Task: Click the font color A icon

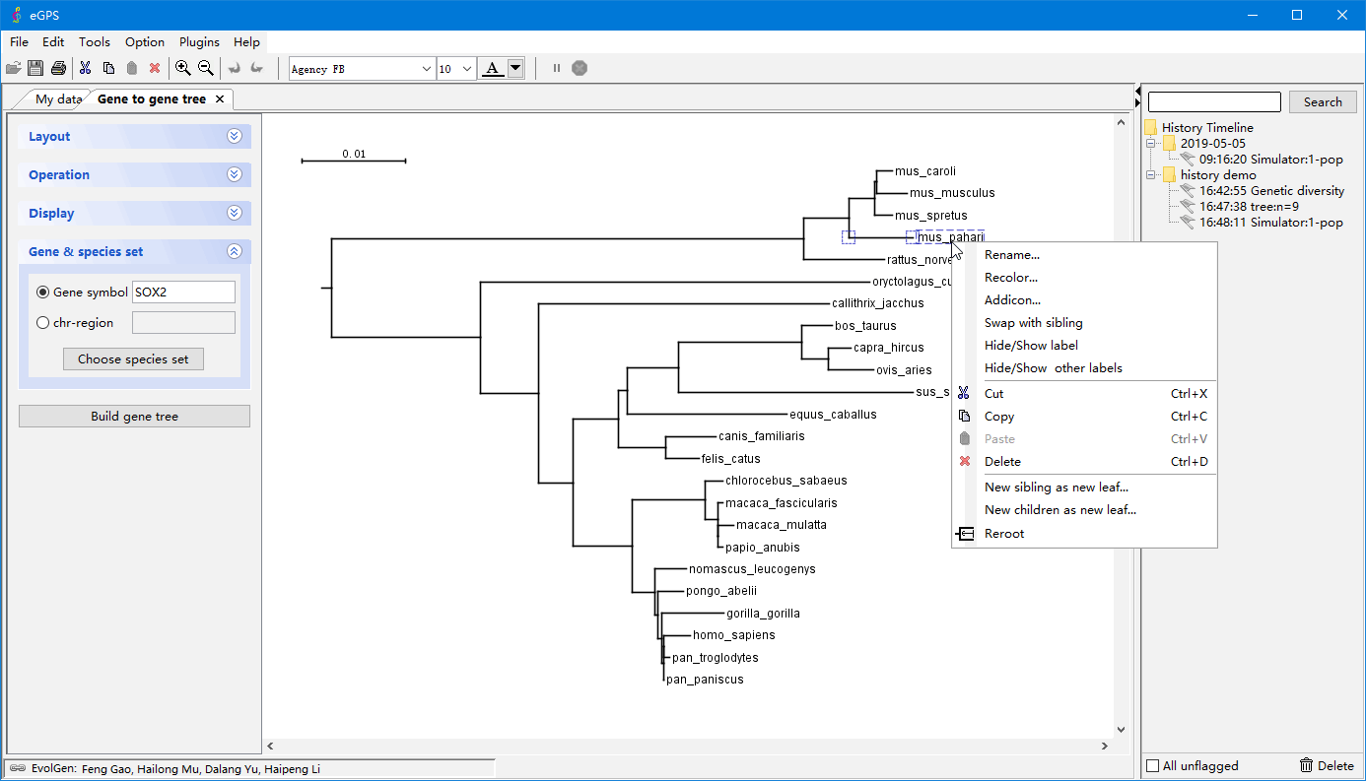Action: [492, 68]
